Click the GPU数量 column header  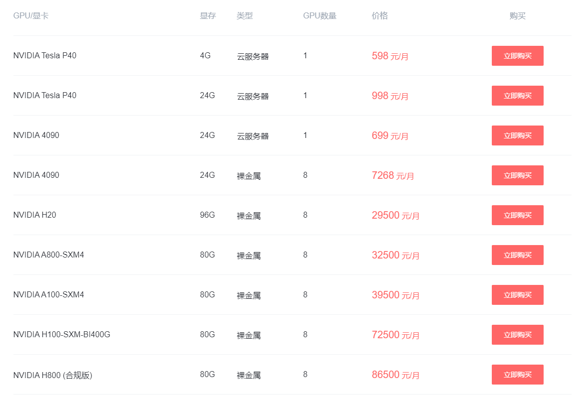tap(319, 16)
